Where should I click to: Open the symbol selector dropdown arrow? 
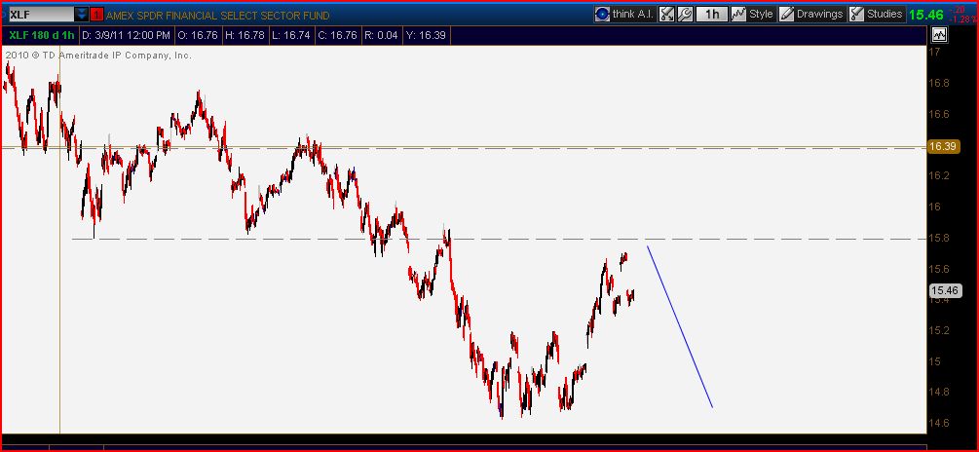tap(82, 15)
